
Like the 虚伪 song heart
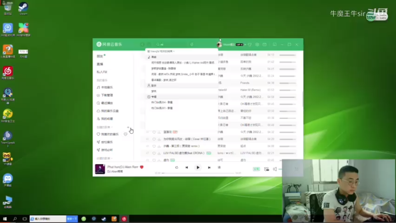(154, 160)
